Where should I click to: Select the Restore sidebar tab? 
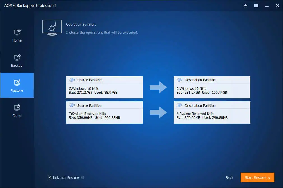click(x=17, y=85)
